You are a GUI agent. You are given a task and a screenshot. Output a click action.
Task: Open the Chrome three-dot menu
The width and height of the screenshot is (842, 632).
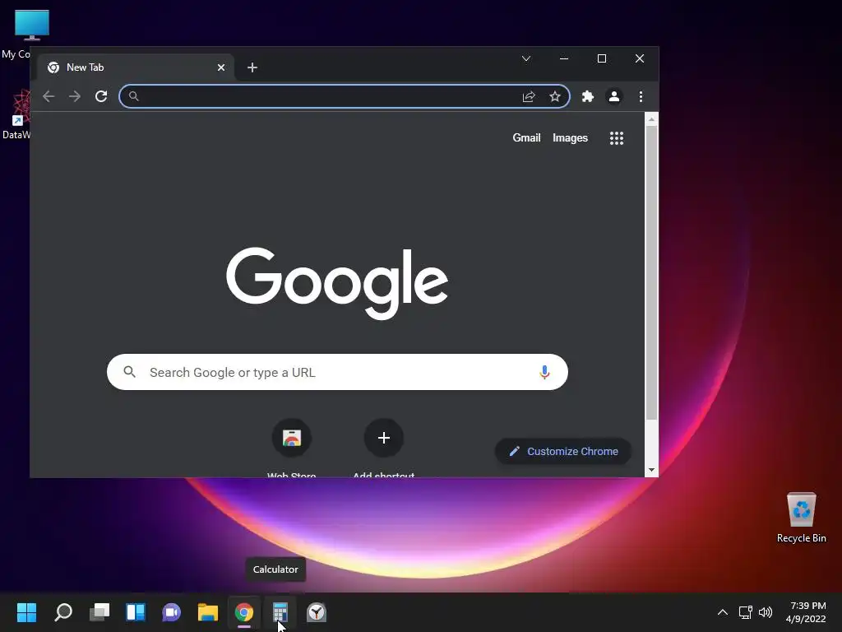pyautogui.click(x=641, y=97)
